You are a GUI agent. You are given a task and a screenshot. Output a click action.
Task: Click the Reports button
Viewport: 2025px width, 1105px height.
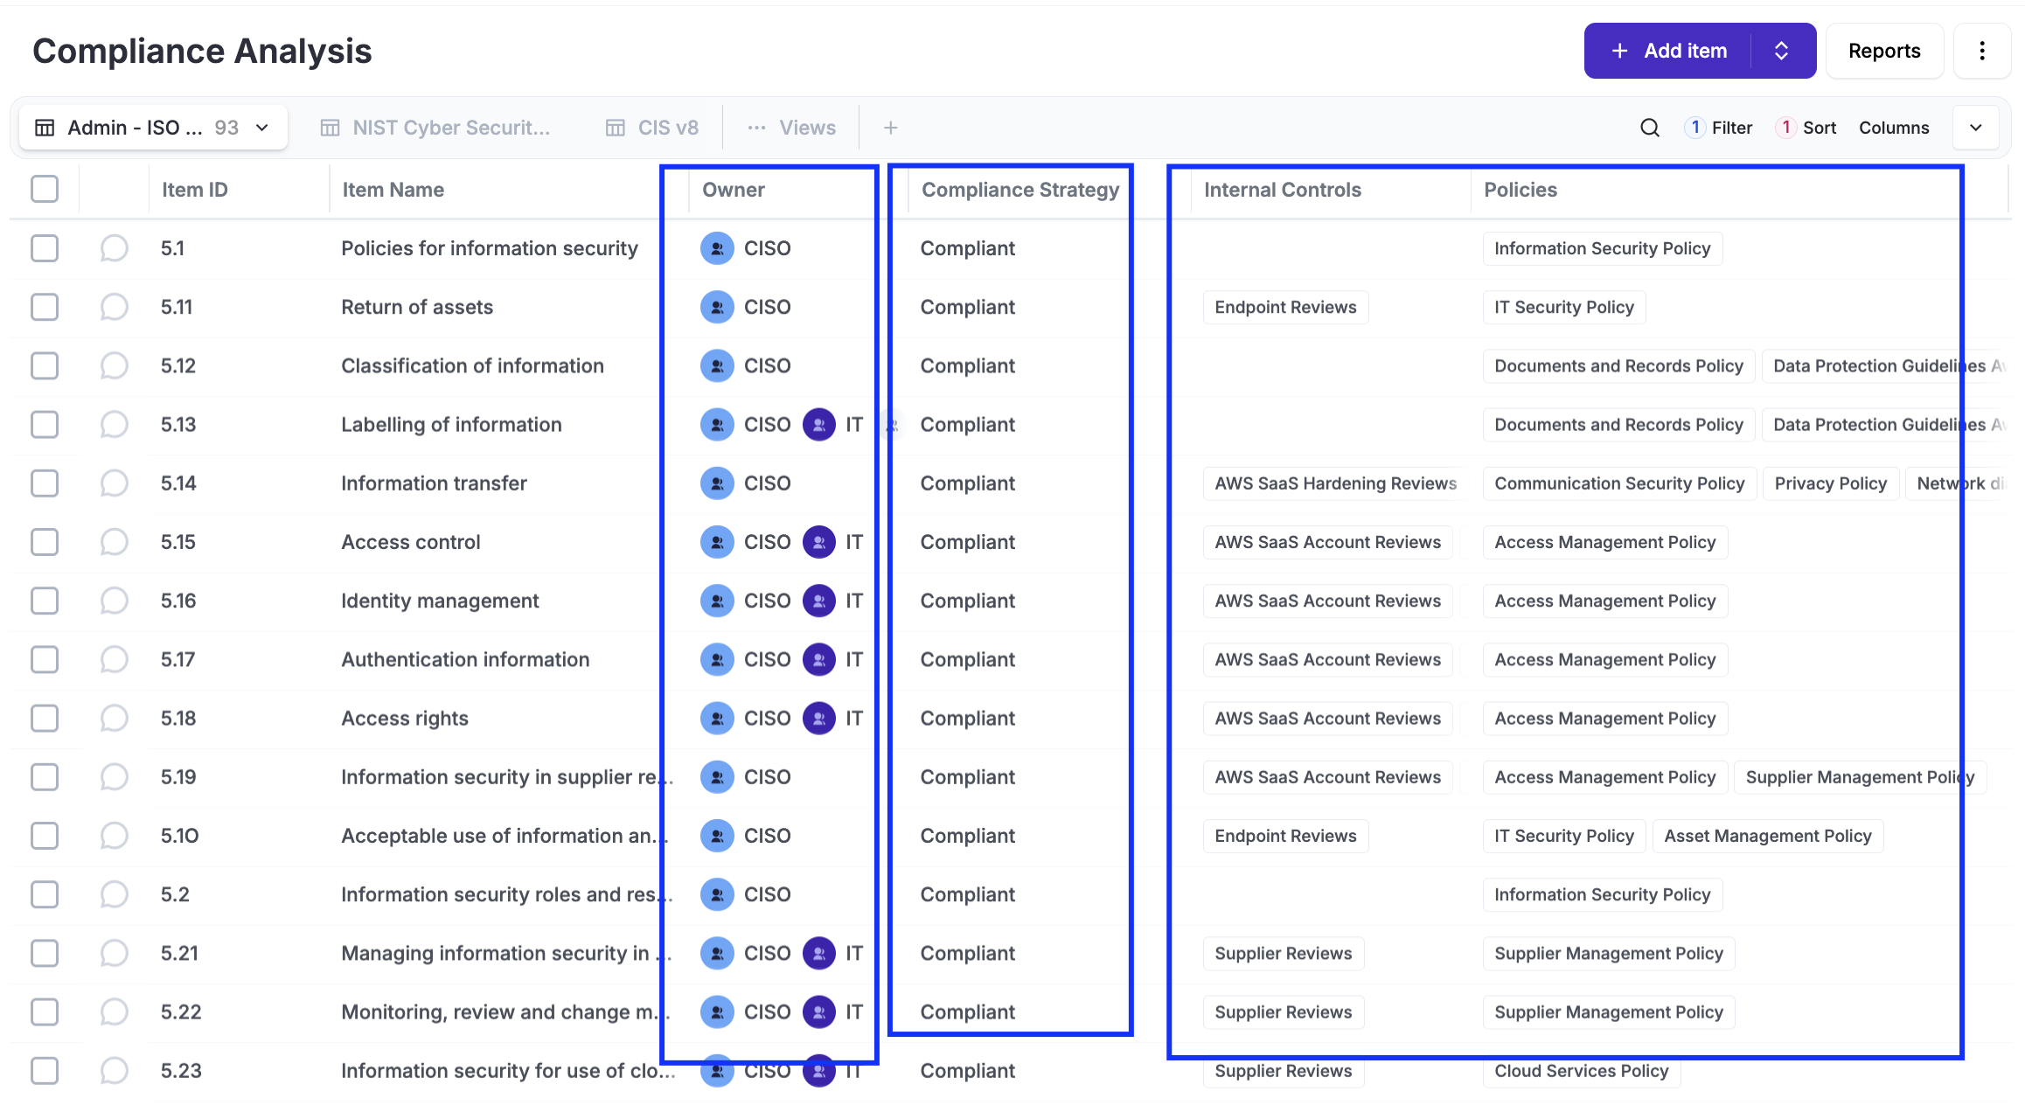(x=1883, y=51)
